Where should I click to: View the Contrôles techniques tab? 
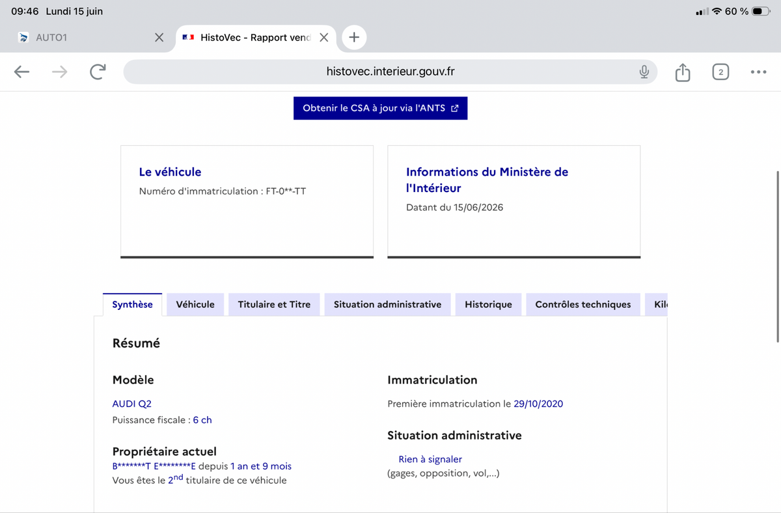pos(583,305)
